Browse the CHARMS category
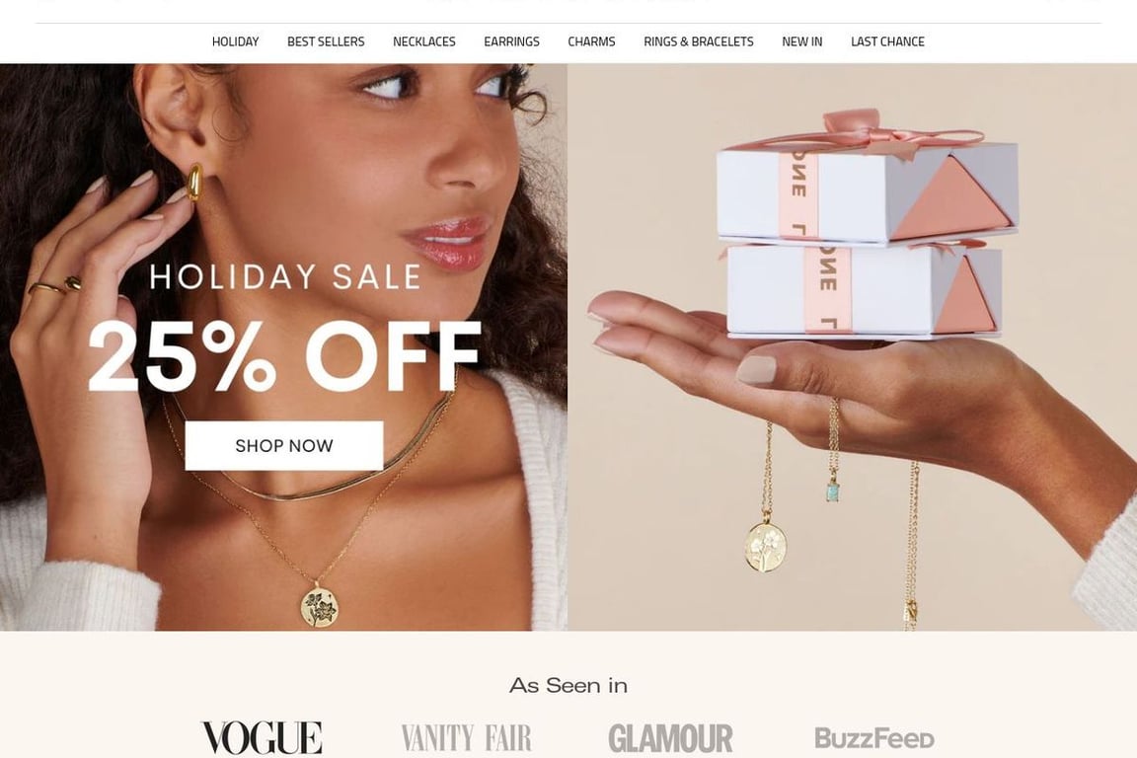 point(591,41)
